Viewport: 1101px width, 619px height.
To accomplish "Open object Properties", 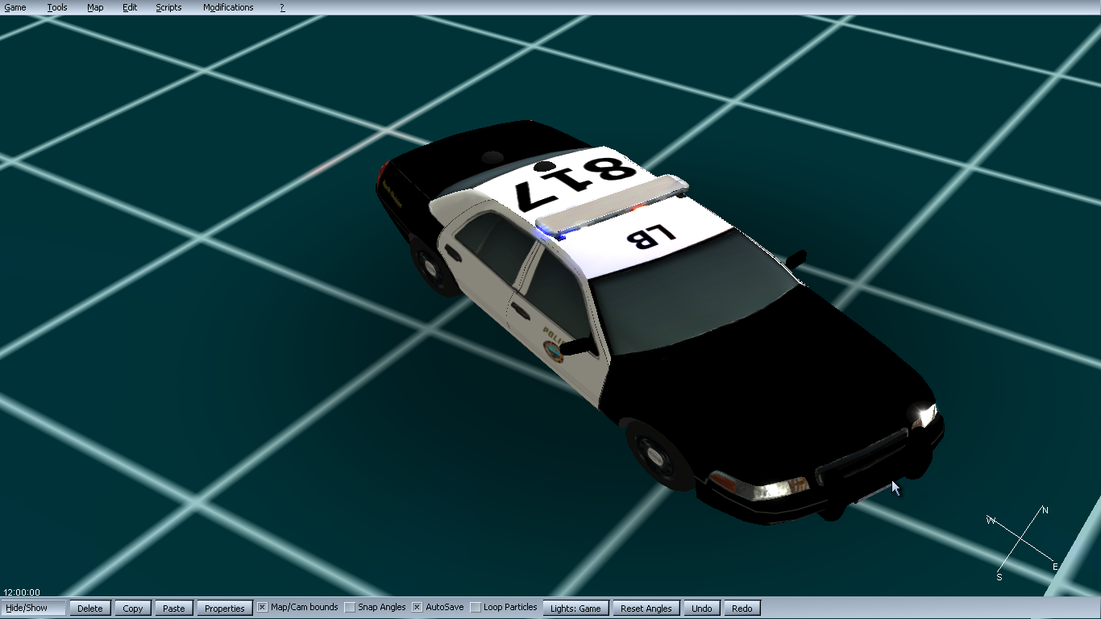I will [224, 609].
